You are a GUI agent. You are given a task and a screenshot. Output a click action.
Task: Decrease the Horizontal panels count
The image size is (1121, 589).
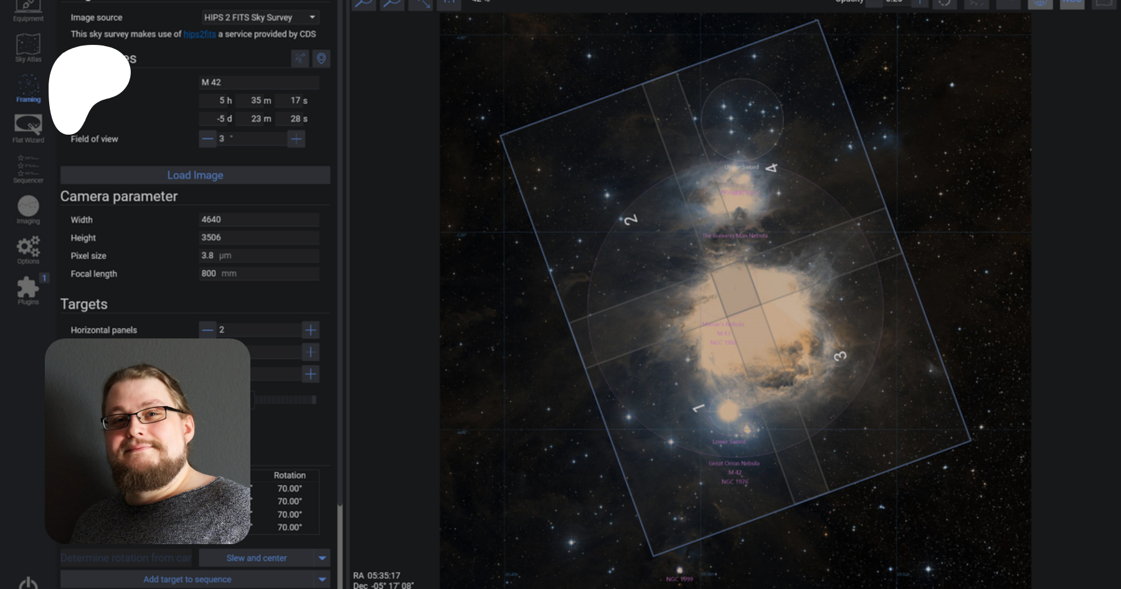click(x=207, y=330)
